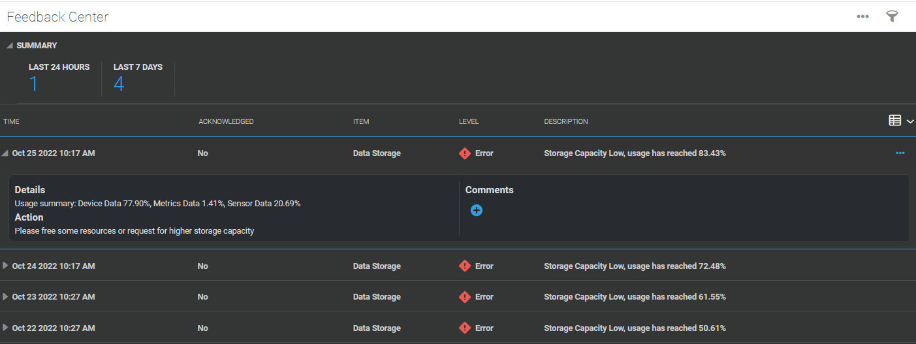Click the error icon on Oct 25 alert
The width and height of the screenshot is (916, 344).
point(465,153)
